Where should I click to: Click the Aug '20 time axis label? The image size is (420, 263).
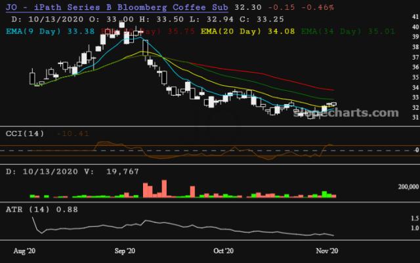point(24,251)
